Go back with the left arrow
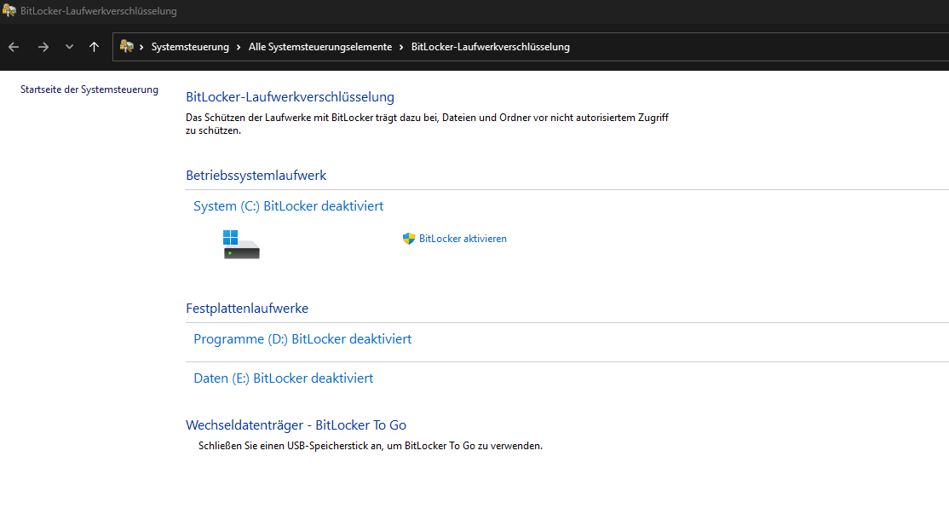This screenshot has height=514, width=949. coord(14,47)
